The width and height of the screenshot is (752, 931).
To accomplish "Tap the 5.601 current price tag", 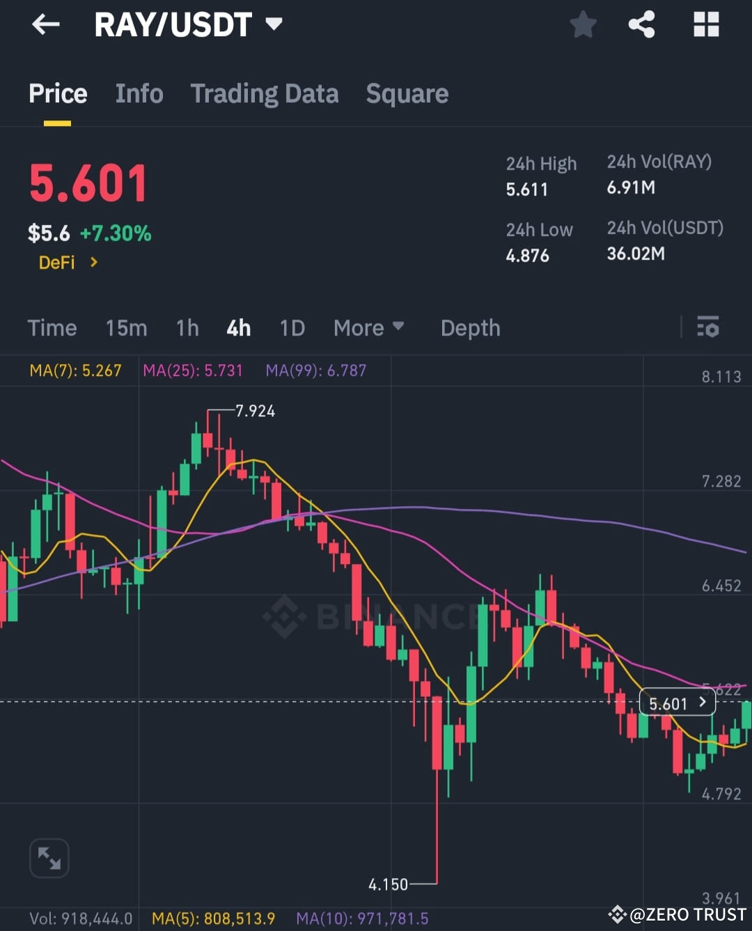I will (x=676, y=703).
